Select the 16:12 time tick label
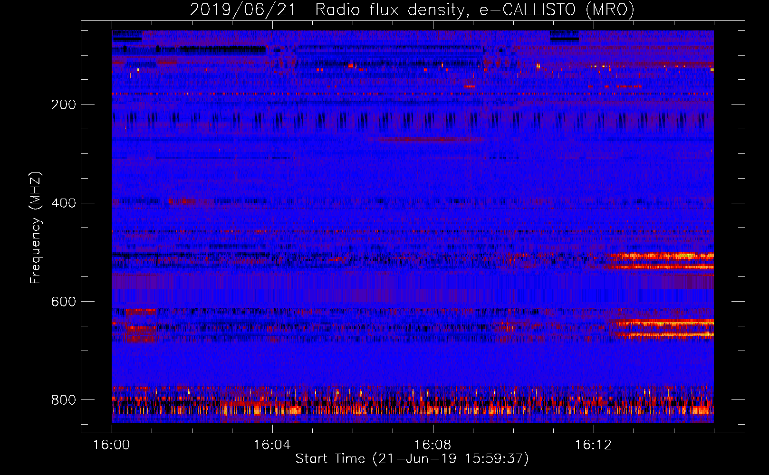 tap(593, 445)
